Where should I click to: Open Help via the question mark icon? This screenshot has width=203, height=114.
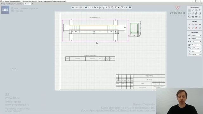tap(130, 8)
